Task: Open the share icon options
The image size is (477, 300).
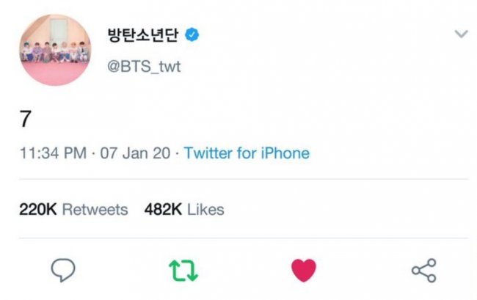Action: [x=423, y=270]
